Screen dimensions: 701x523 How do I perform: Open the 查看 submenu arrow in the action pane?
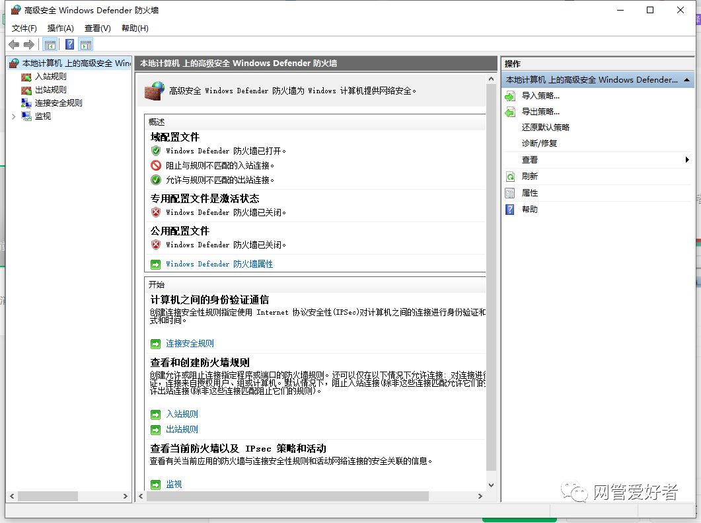click(687, 160)
